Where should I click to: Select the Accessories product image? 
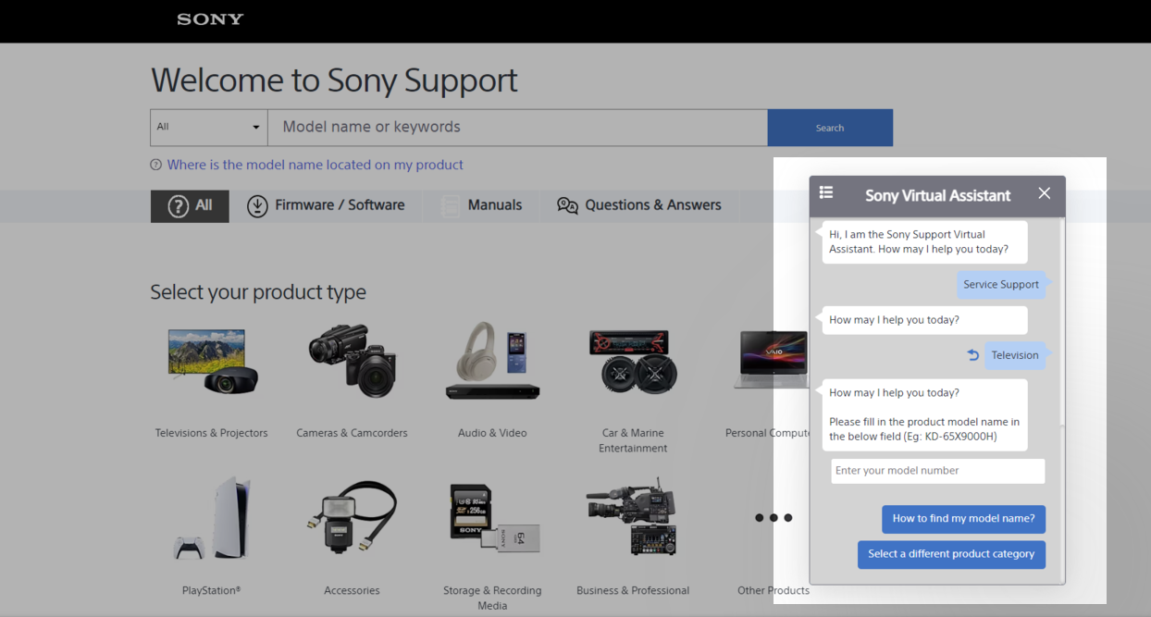coord(352,518)
